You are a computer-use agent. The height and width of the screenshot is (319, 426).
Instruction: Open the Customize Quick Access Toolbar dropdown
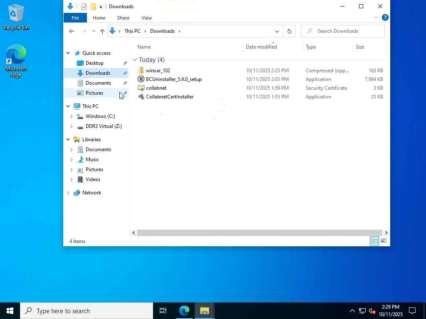coord(101,7)
